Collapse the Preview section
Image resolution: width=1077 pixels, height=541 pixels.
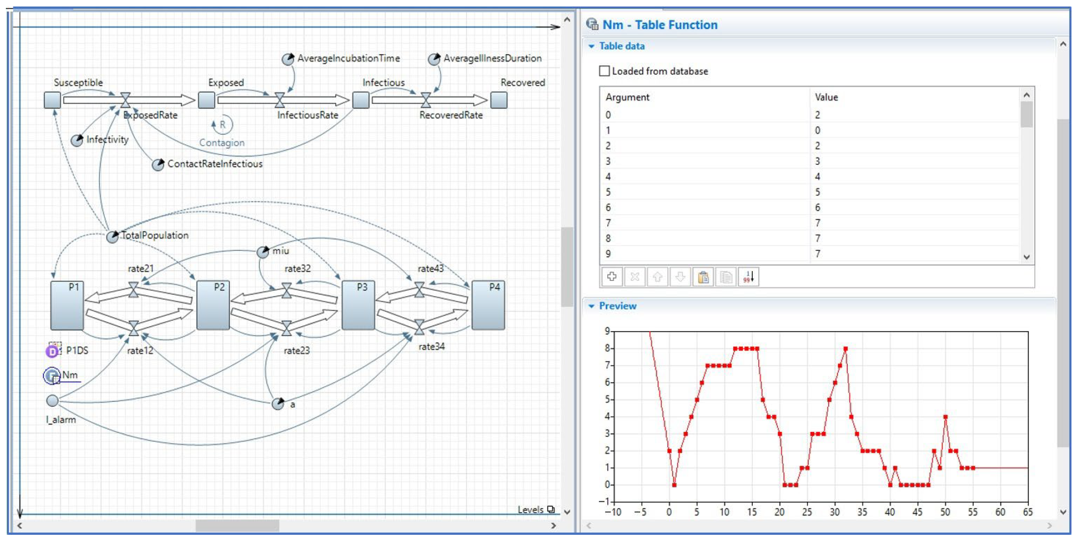pyautogui.click(x=592, y=306)
